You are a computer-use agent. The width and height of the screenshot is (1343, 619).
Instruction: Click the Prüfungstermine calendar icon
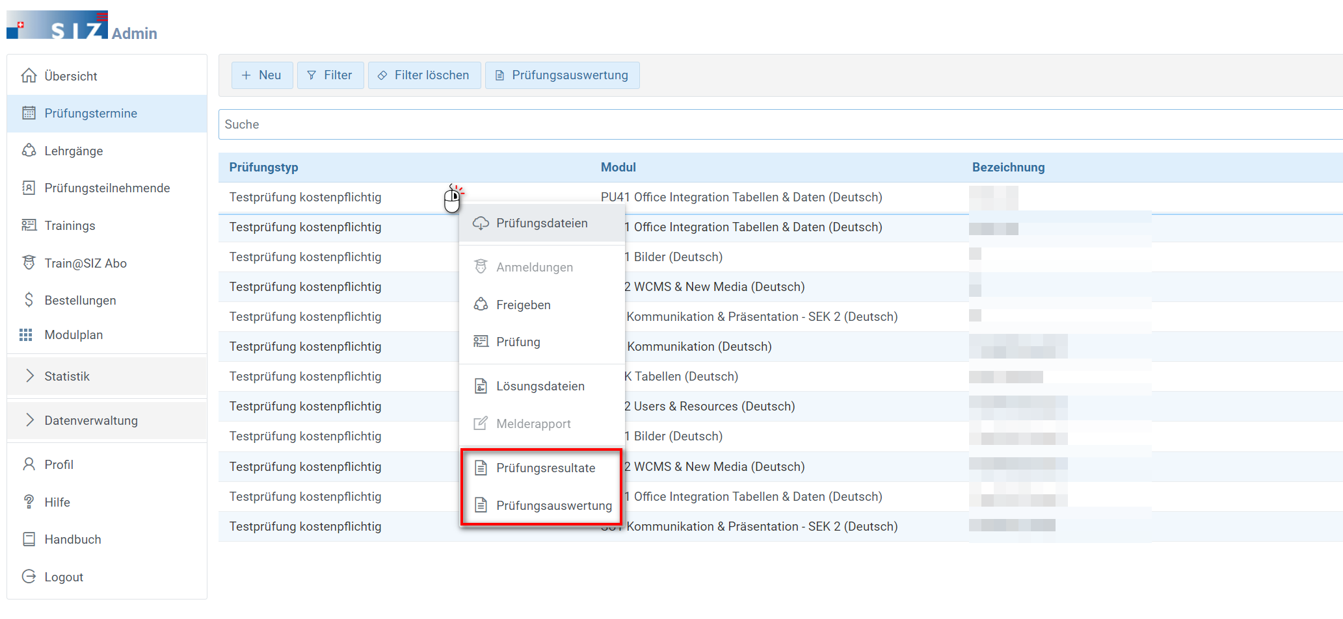click(29, 113)
